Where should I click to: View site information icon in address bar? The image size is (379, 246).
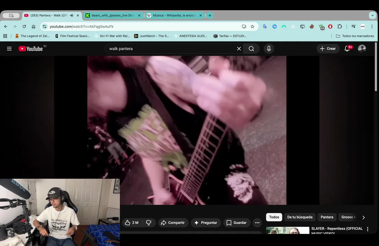(45, 27)
